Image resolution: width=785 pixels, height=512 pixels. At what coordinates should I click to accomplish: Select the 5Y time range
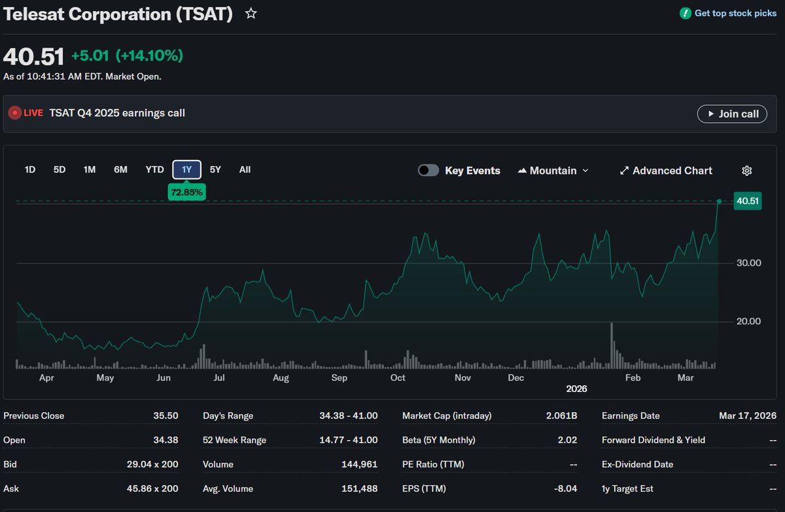[215, 170]
